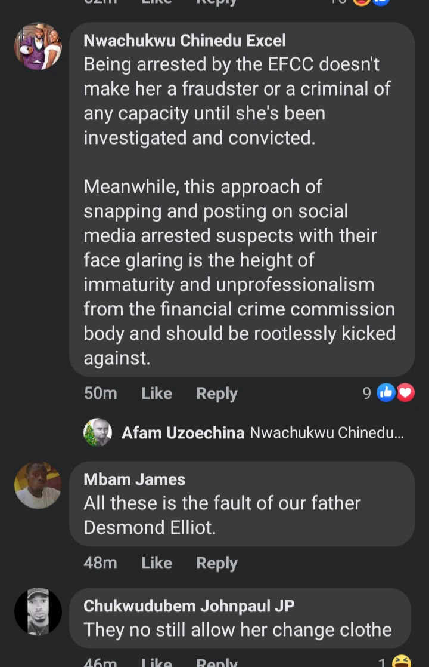The image size is (429, 667).
Task: Open Nwachukwu Chinedu Excel's profile name
Action: [x=185, y=41]
